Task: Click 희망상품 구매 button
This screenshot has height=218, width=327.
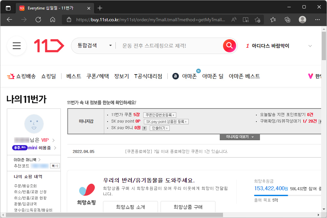Action: [188, 207]
